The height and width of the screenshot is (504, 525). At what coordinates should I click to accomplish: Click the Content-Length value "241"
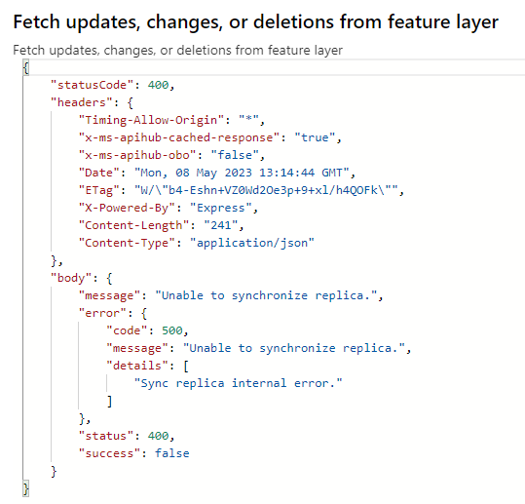click(221, 225)
